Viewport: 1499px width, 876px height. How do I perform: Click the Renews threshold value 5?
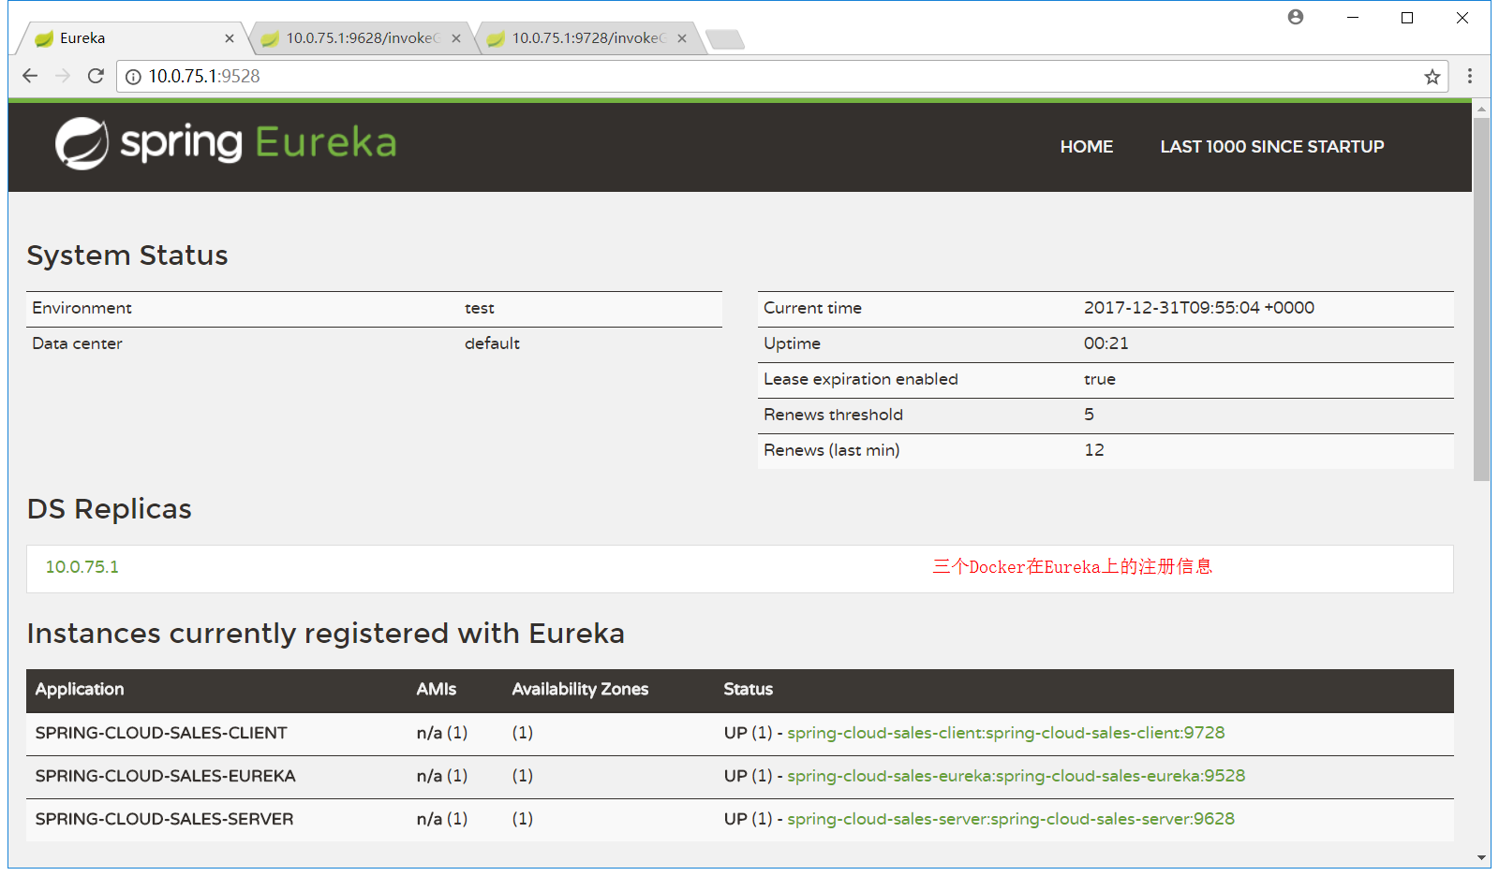[1089, 415]
